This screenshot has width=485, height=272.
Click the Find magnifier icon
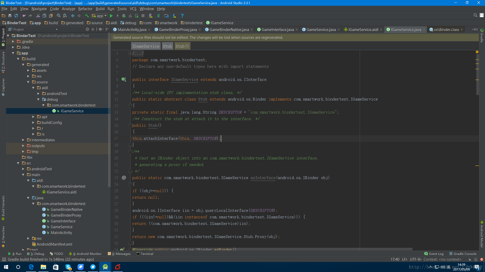point(59,16)
